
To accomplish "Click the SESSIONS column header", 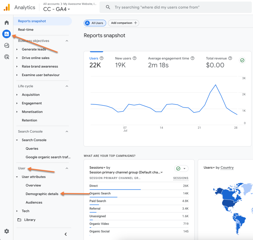I will pyautogui.click(x=181, y=178).
